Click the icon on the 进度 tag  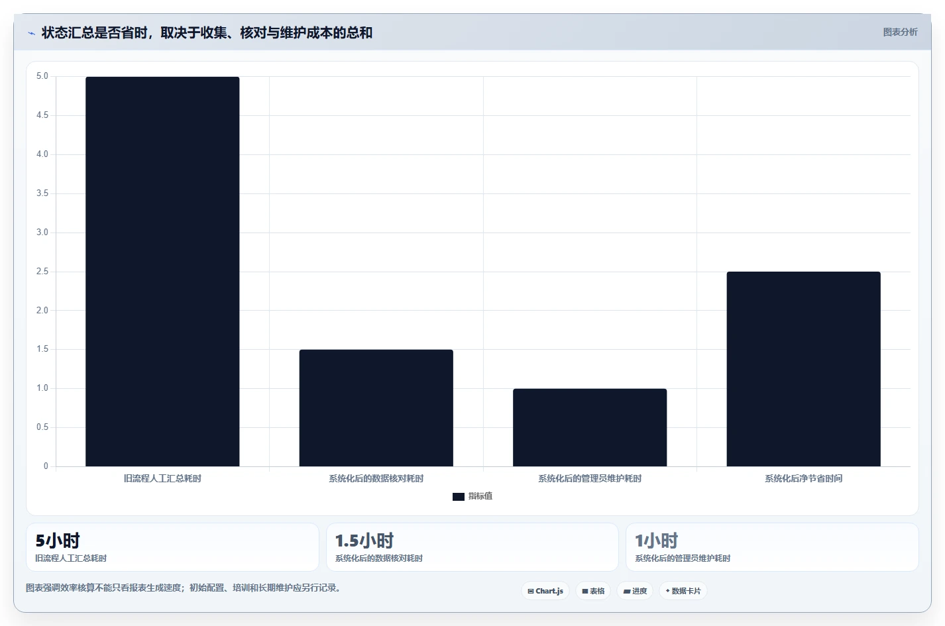[627, 592]
